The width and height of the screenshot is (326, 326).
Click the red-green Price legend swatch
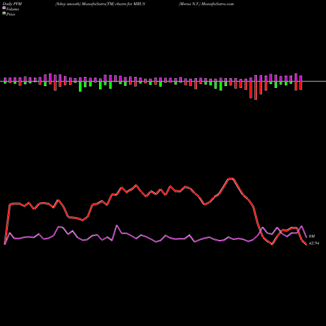pos(4,14)
